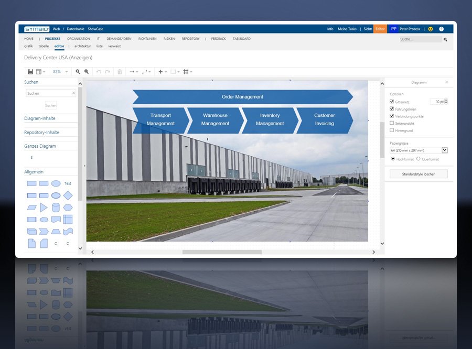Adjust the grid size 10 pt stepper
Viewport: 472px width, 349px height.
446,102
